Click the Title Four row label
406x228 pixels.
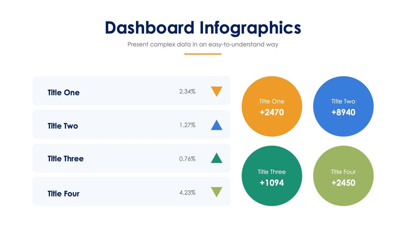[63, 193]
